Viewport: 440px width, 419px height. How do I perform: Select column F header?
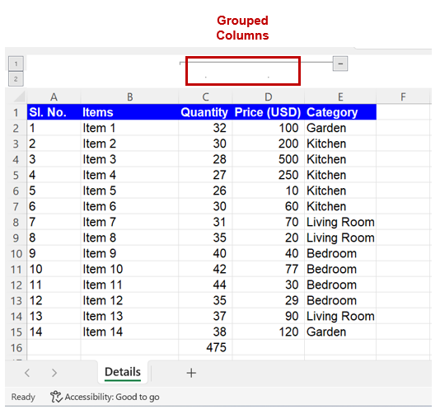[x=403, y=97]
